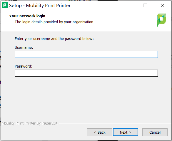The height and width of the screenshot is (141, 172).
Task: Go to previous step with Back
Action: tap(100, 132)
